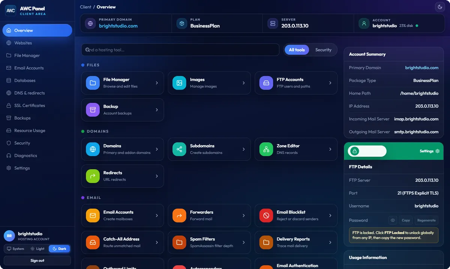Click smtp.brightstudio.com outgoing mail value
450x269 pixels.
click(x=416, y=132)
